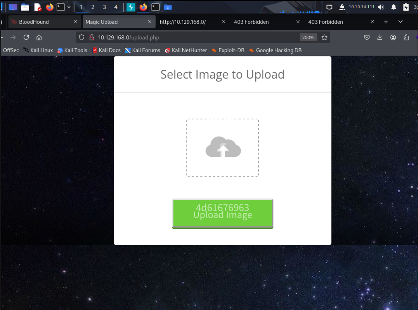The image size is (418, 310).
Task: Open the Extensions puzzle piece icon
Action: [406, 37]
